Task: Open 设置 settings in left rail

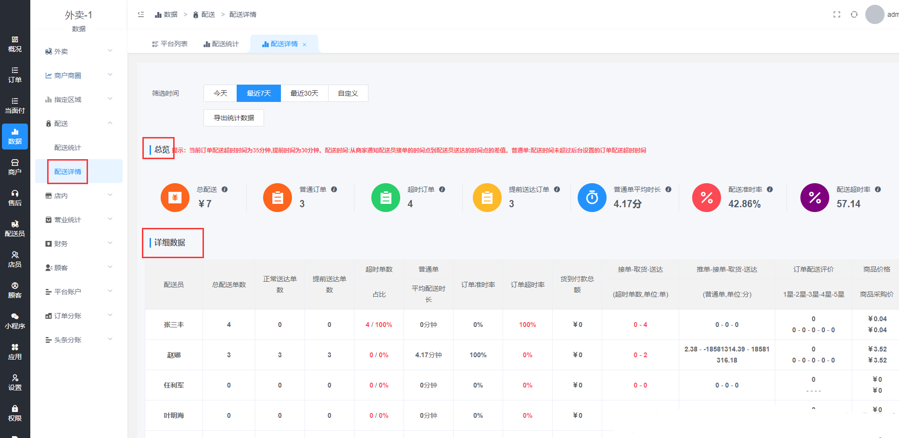Action: (15, 383)
